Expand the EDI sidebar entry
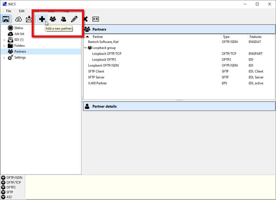276x200 pixels. point(4,39)
